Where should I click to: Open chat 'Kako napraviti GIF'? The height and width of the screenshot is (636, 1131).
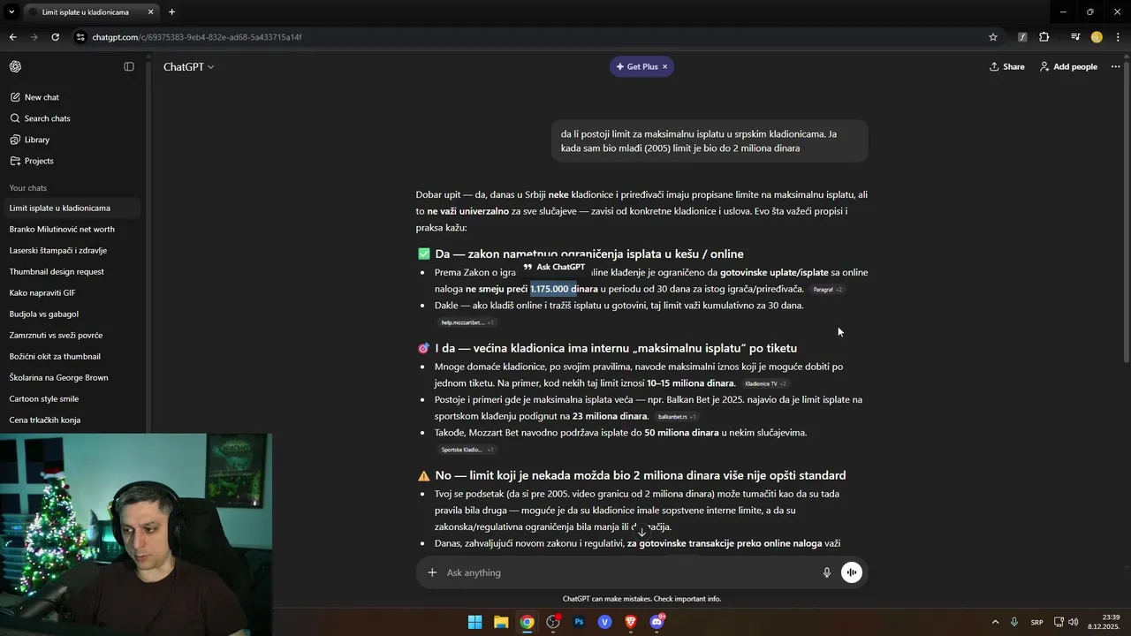click(x=71, y=292)
